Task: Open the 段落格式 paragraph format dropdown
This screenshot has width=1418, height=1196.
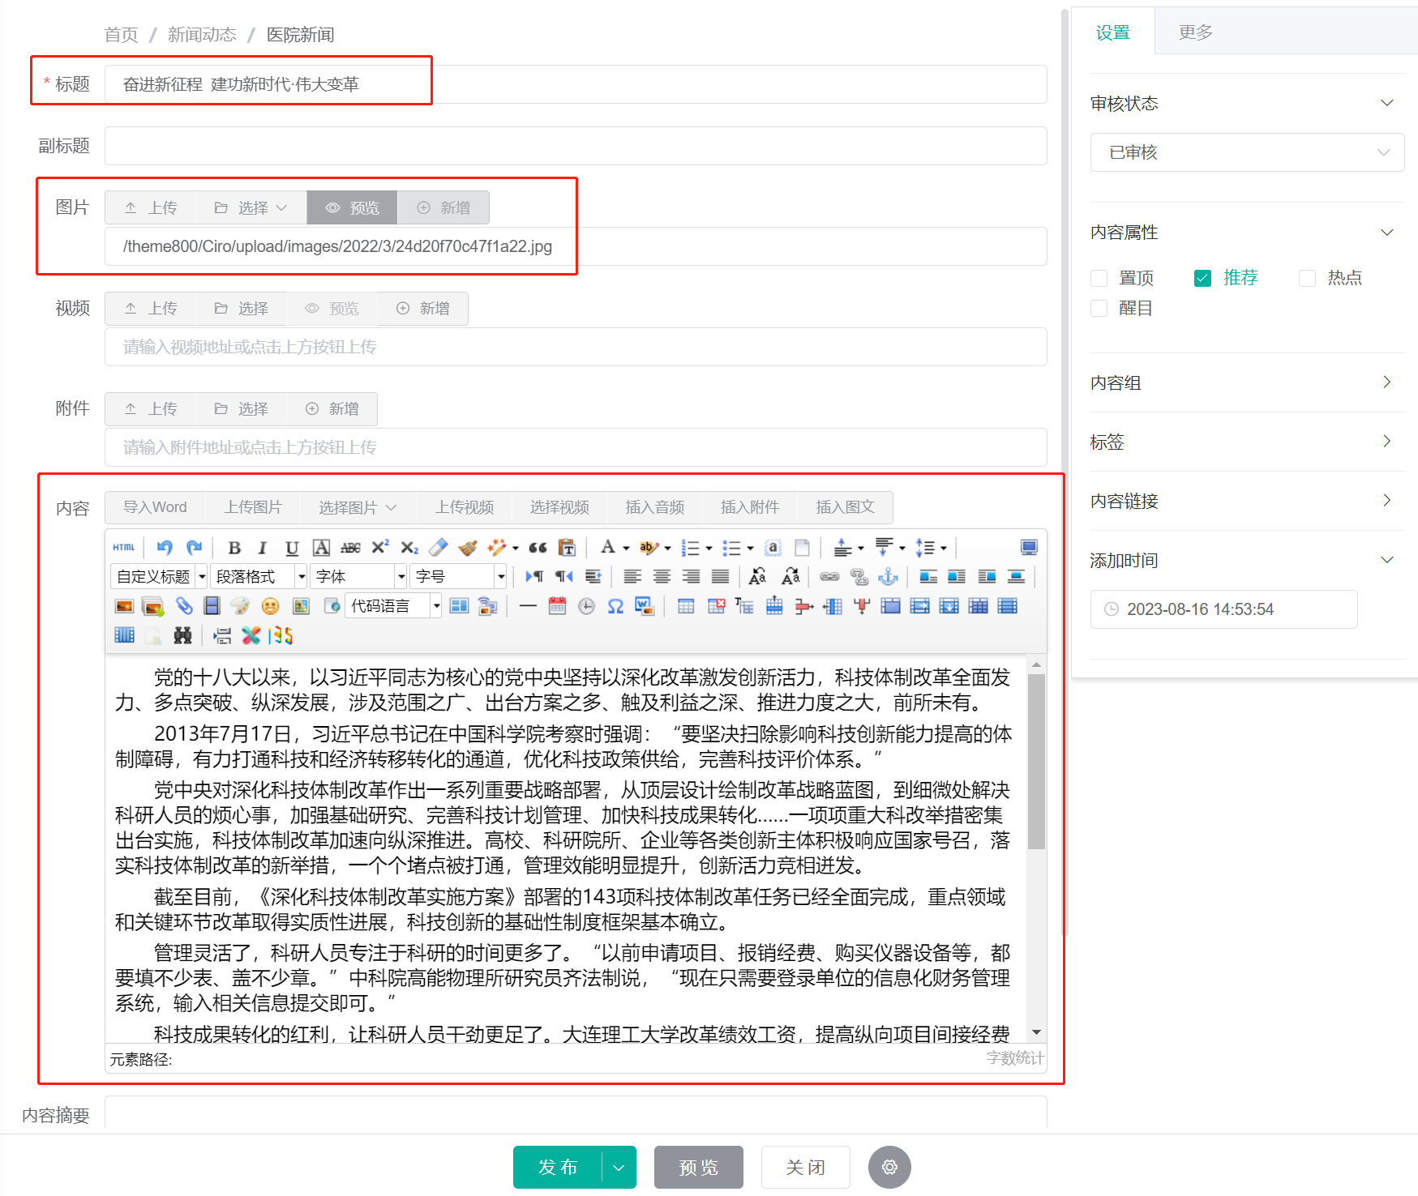Action: point(258,576)
